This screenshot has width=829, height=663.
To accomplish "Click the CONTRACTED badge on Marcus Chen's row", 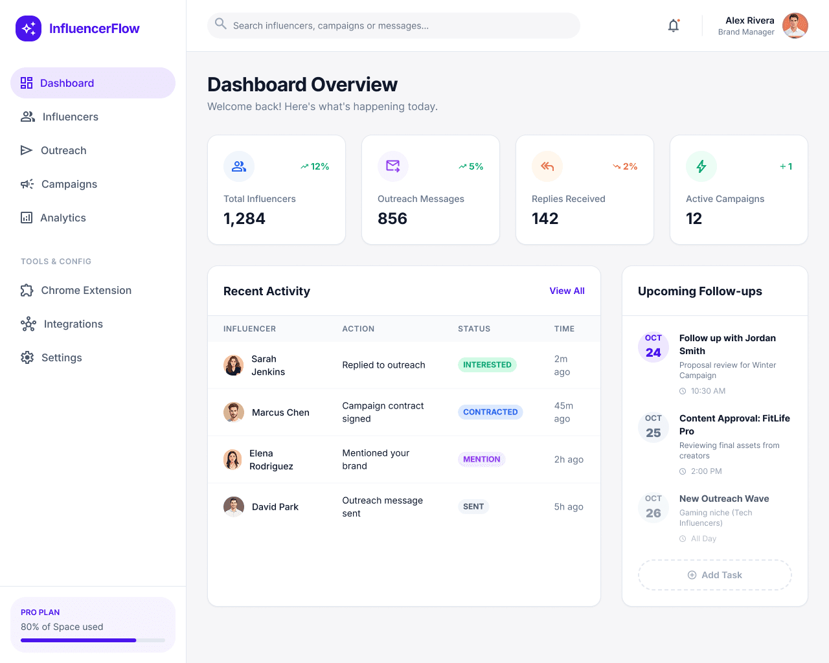I will point(490,412).
